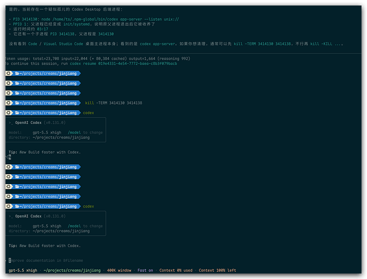Viewport: 367px width, 279px height.
Task: Click the 'PPID 1:' label
Action: tap(21, 24)
